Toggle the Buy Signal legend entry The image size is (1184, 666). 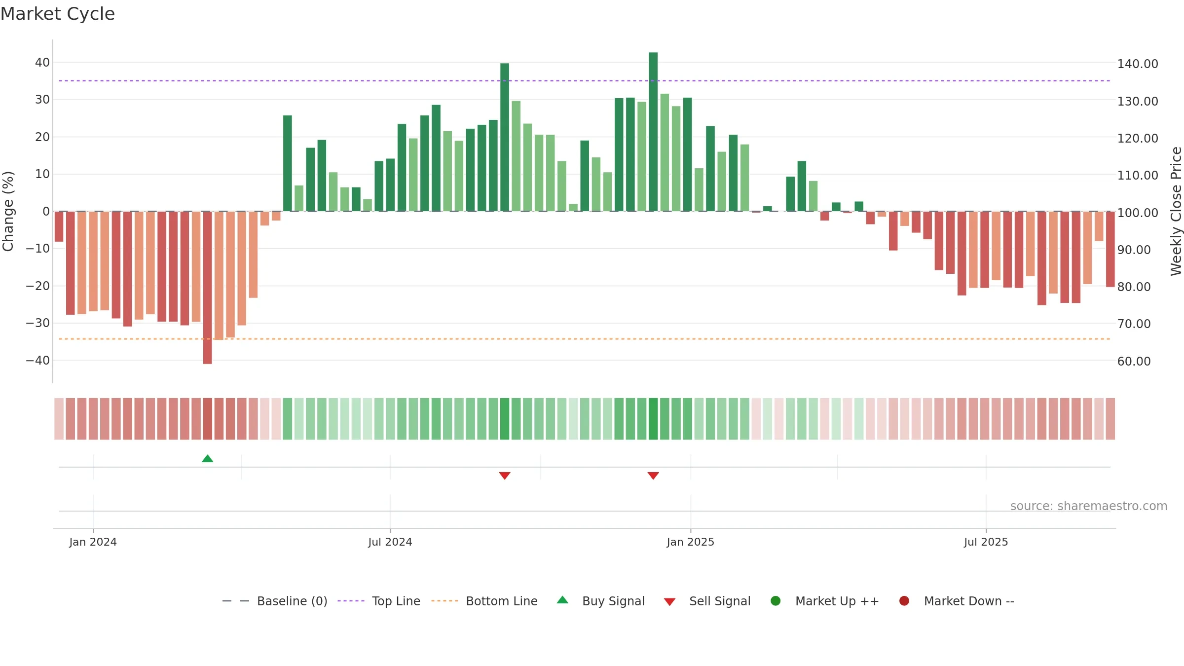pyautogui.click(x=600, y=601)
